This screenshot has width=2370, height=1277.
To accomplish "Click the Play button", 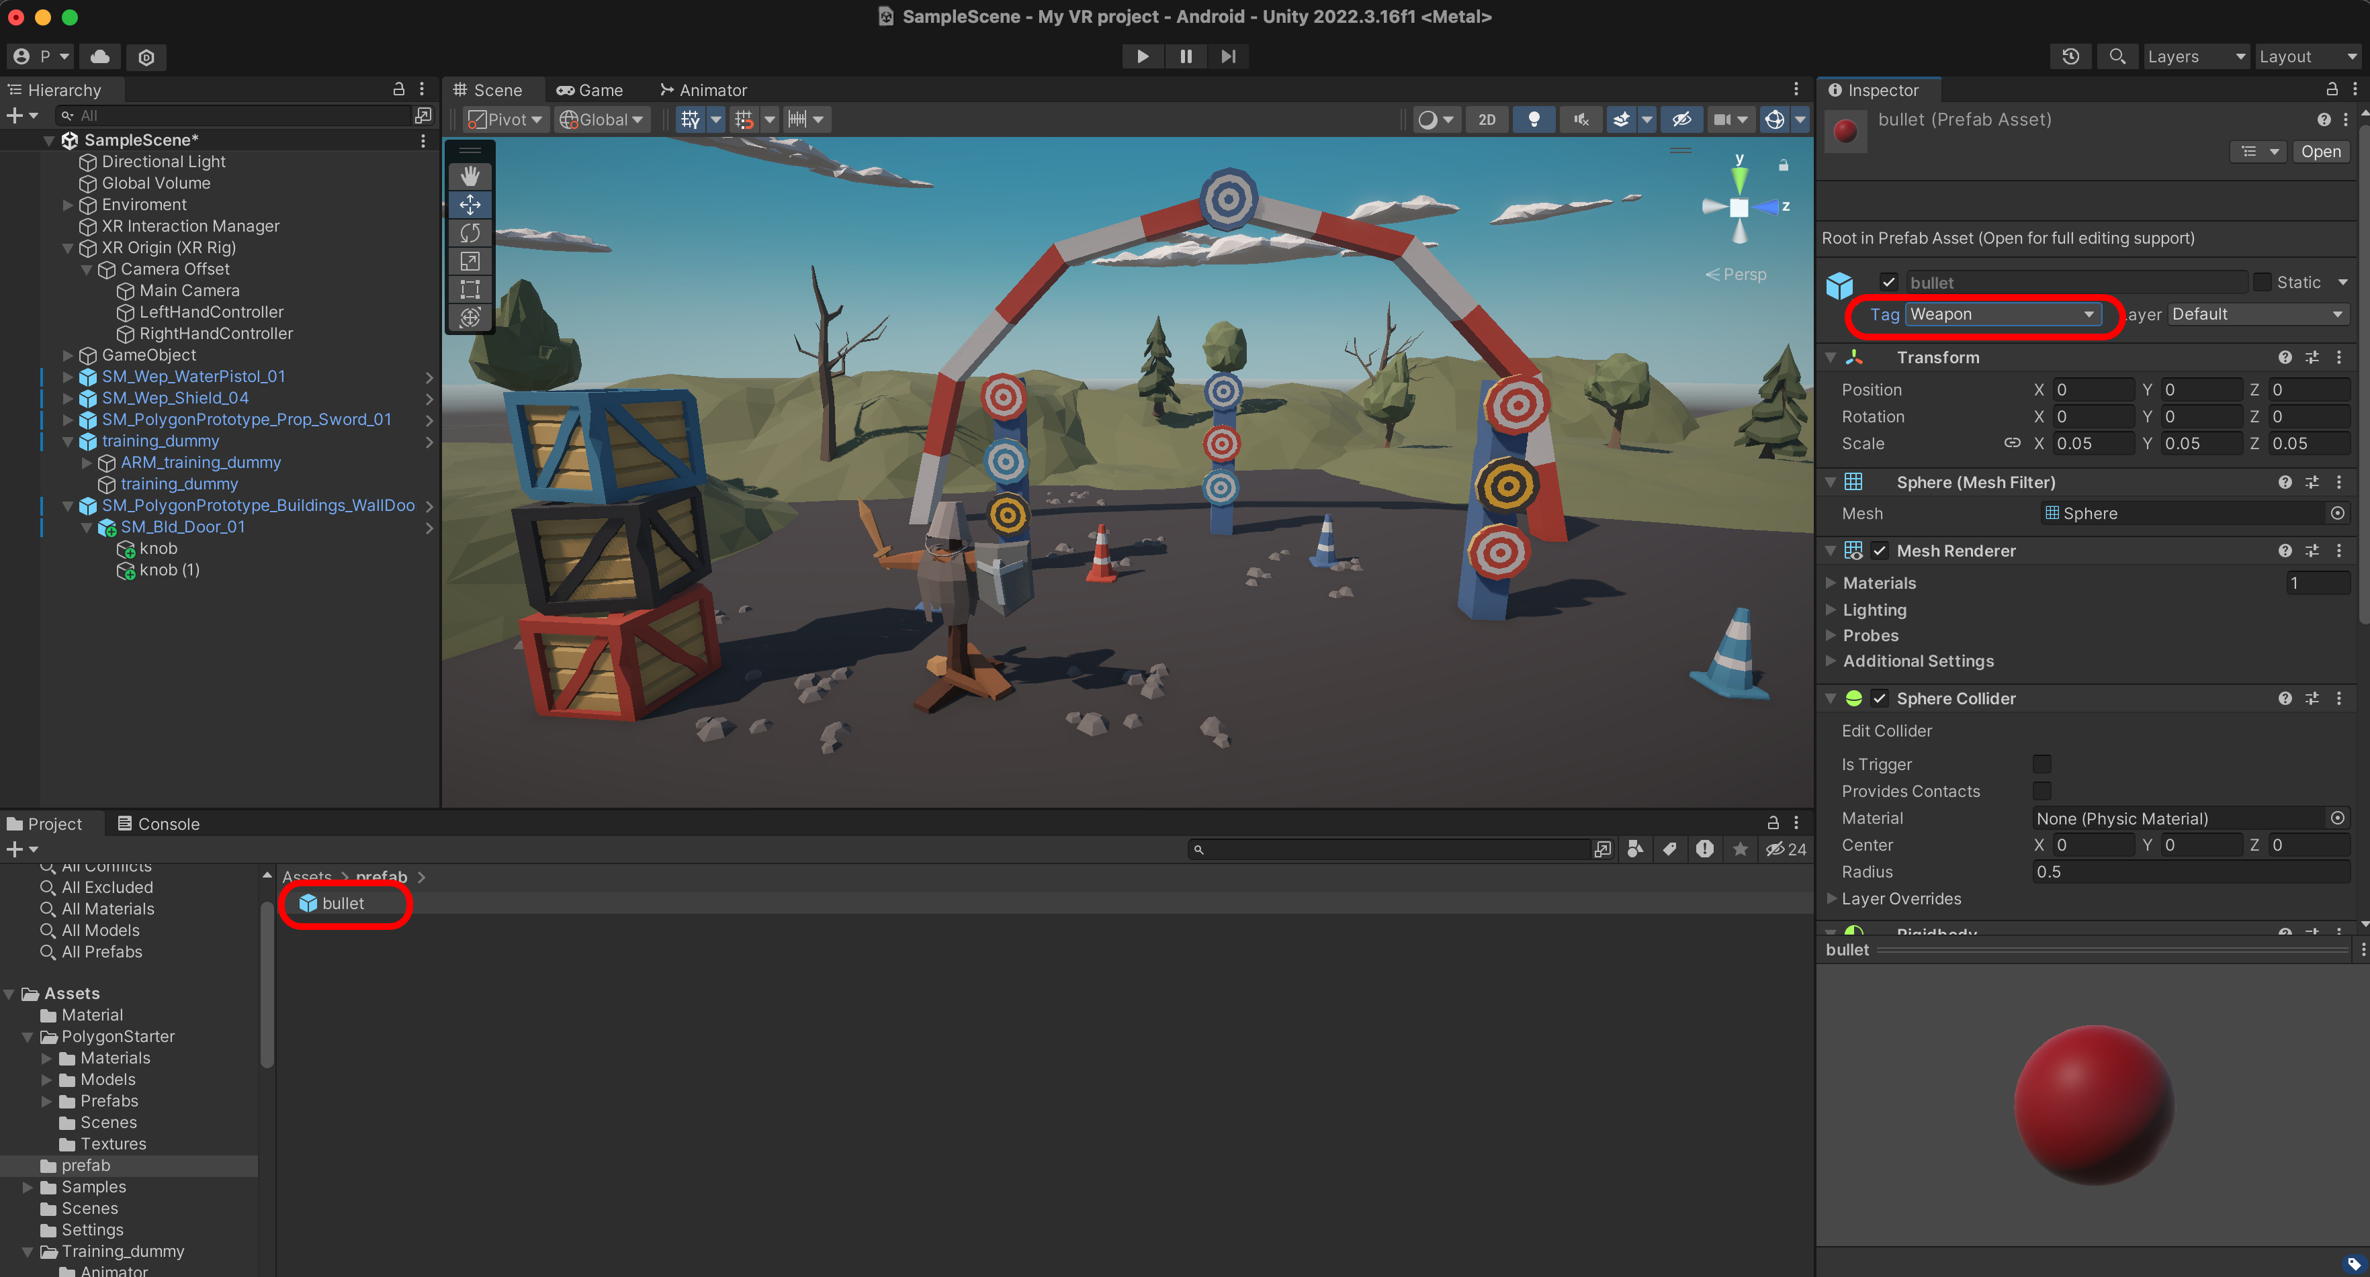I will (1142, 56).
